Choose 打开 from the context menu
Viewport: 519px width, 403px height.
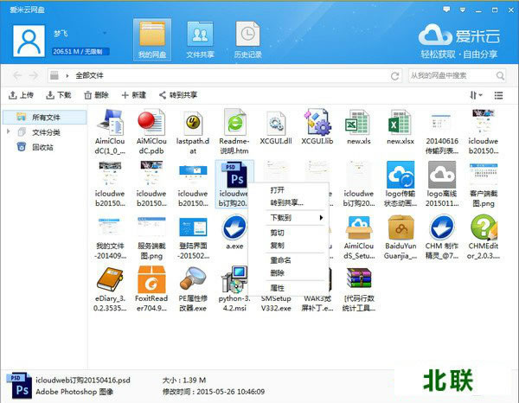click(x=278, y=189)
